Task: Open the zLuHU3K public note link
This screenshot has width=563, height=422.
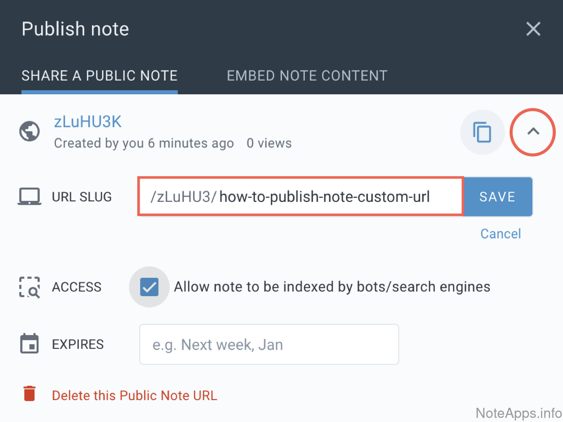Action: 87,122
